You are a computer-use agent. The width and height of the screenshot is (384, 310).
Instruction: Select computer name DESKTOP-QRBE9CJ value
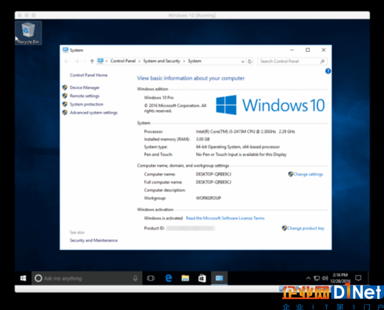click(x=213, y=174)
